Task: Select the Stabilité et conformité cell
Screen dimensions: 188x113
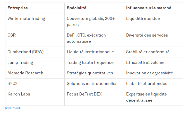Action: [148, 52]
